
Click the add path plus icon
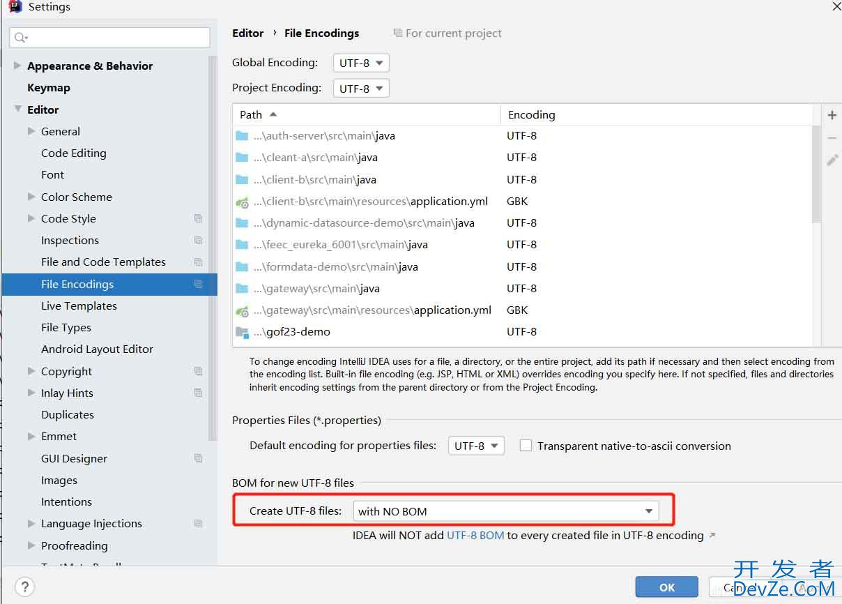[832, 115]
